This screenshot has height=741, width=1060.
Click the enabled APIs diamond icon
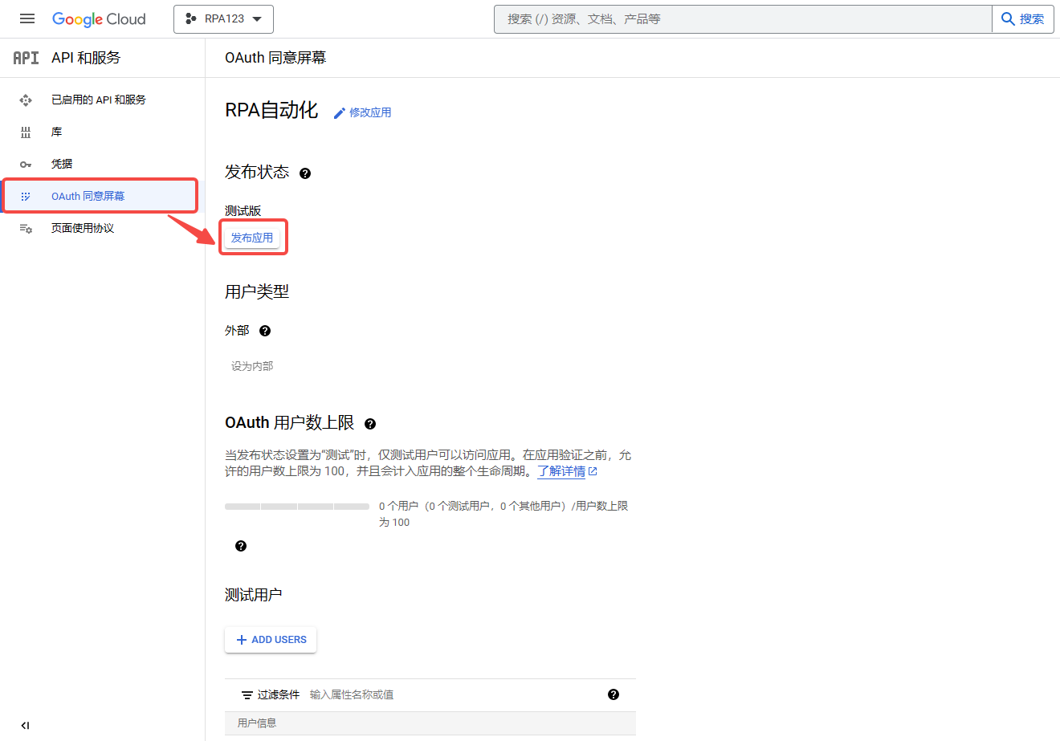pyautogui.click(x=26, y=100)
